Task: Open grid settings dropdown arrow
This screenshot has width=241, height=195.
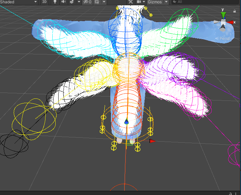Action: click(104, 2)
